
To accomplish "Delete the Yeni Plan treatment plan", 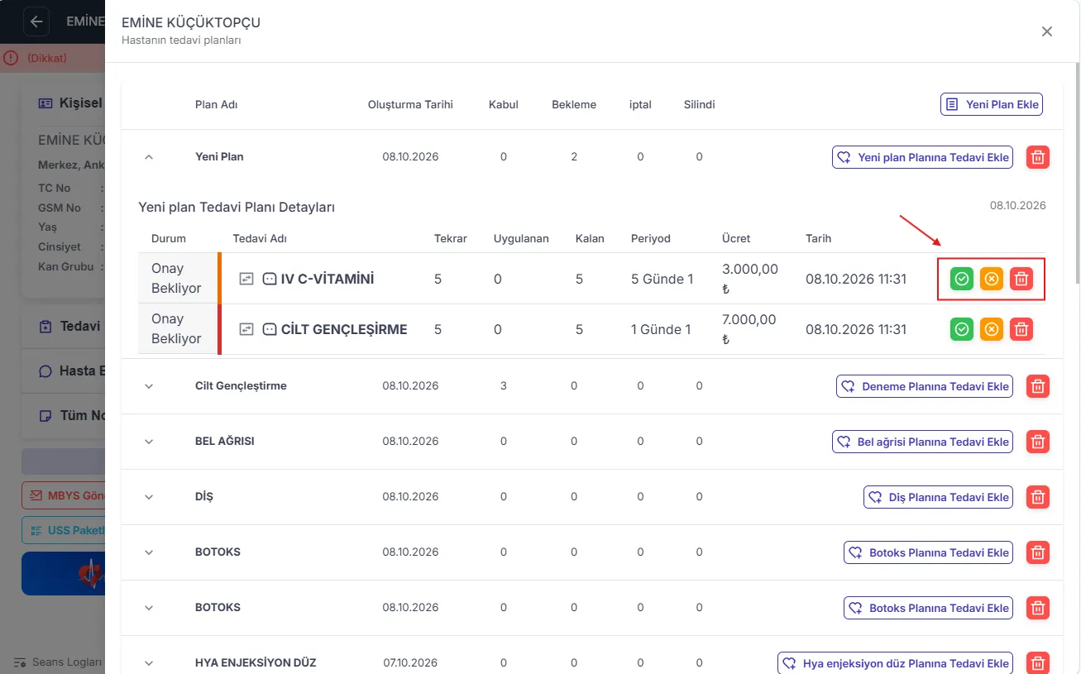I will tap(1038, 157).
